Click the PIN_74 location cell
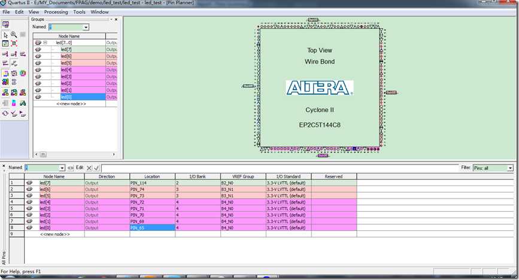 [152, 189]
